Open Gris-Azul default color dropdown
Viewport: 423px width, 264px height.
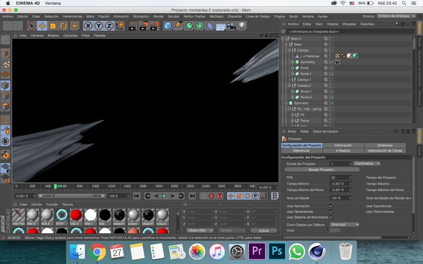tap(345, 225)
